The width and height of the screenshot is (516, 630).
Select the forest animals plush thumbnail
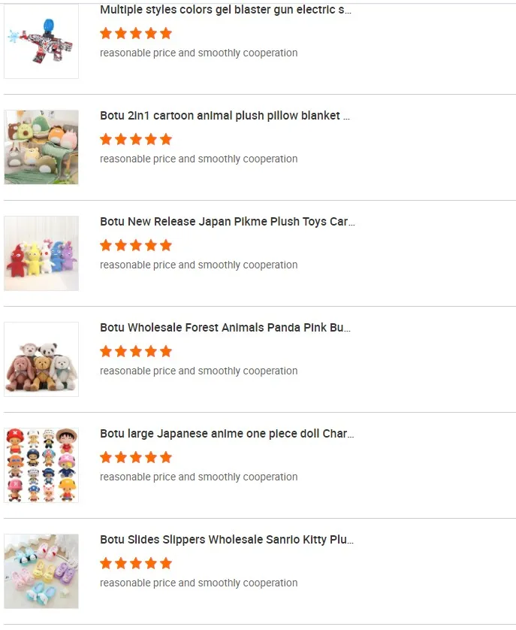pos(41,359)
